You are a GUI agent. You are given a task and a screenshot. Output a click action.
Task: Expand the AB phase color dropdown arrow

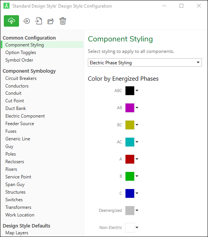click(x=137, y=108)
